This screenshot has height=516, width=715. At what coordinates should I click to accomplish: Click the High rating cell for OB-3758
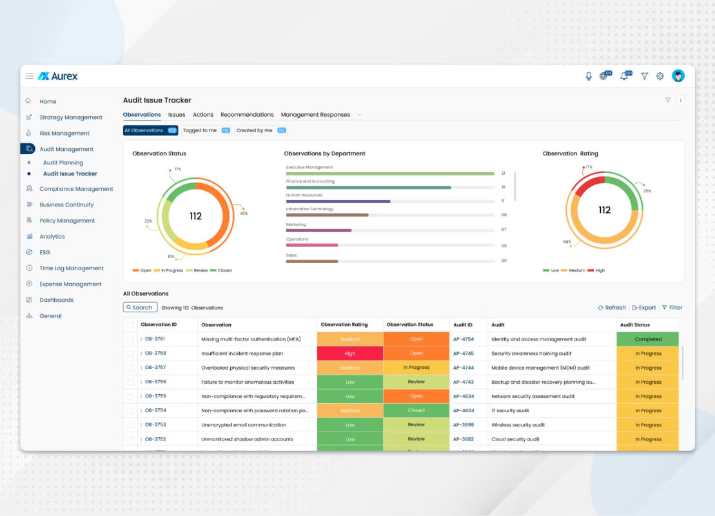pyautogui.click(x=349, y=353)
